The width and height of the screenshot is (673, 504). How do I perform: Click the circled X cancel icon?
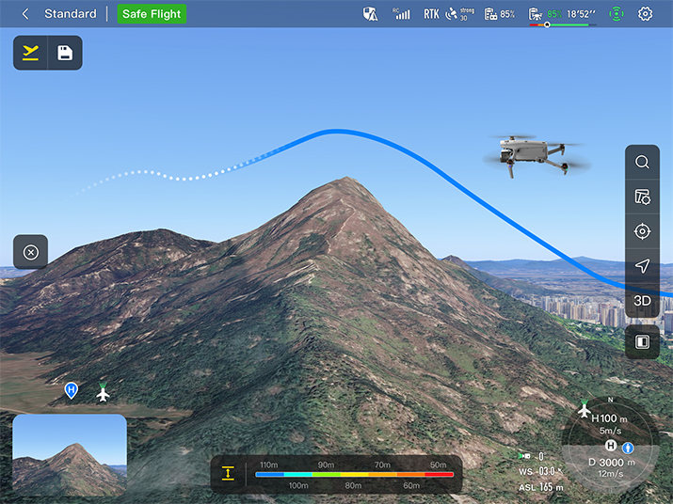tap(30, 252)
